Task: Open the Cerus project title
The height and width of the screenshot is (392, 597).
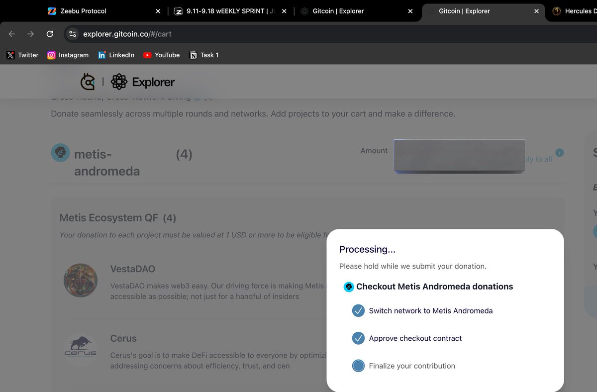Action: [x=123, y=338]
